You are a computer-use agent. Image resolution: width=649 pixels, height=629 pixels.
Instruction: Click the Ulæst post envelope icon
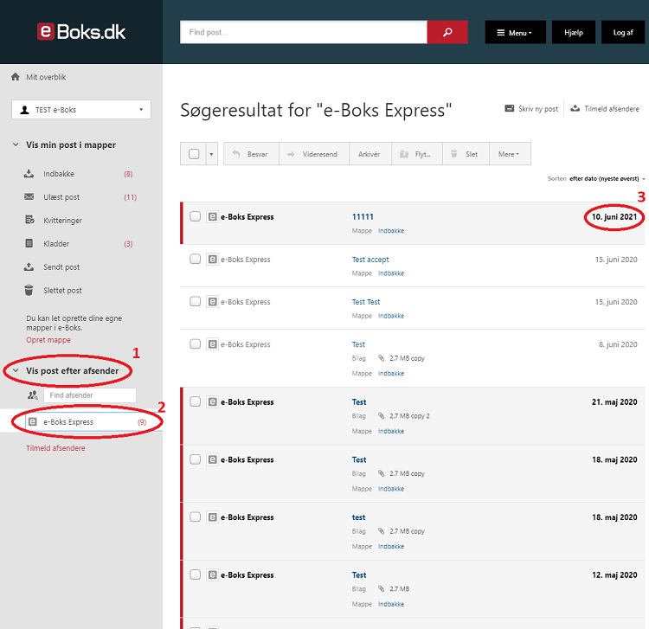29,196
